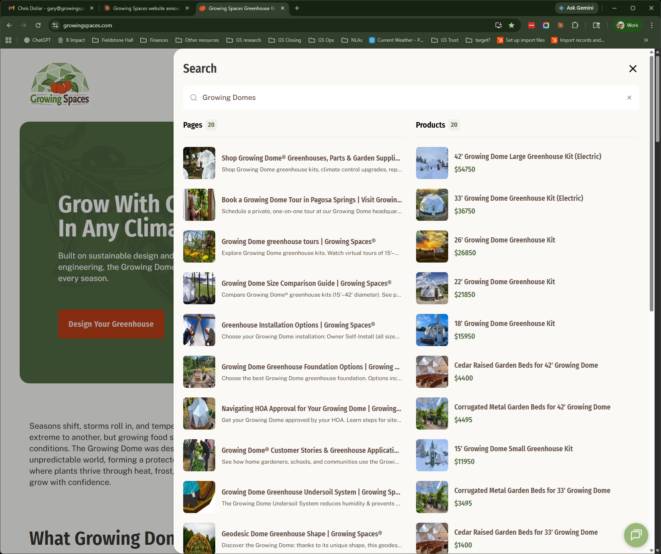This screenshot has width=661, height=554.
Task: Click the browser Back arrow
Action: tap(9, 25)
